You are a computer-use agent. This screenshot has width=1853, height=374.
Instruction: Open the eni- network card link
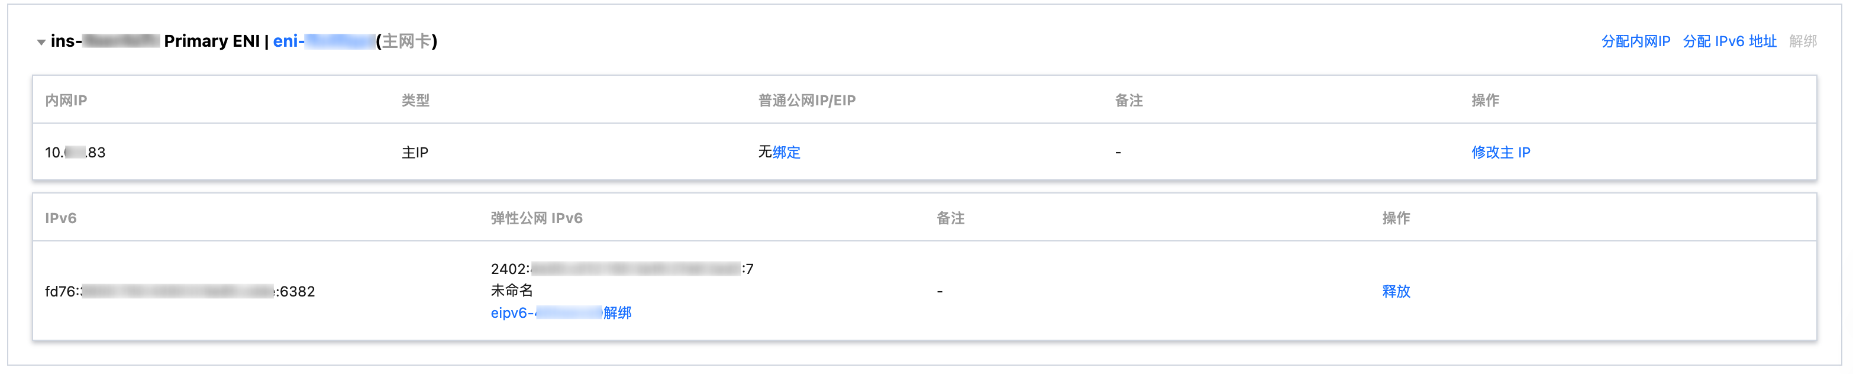click(324, 41)
